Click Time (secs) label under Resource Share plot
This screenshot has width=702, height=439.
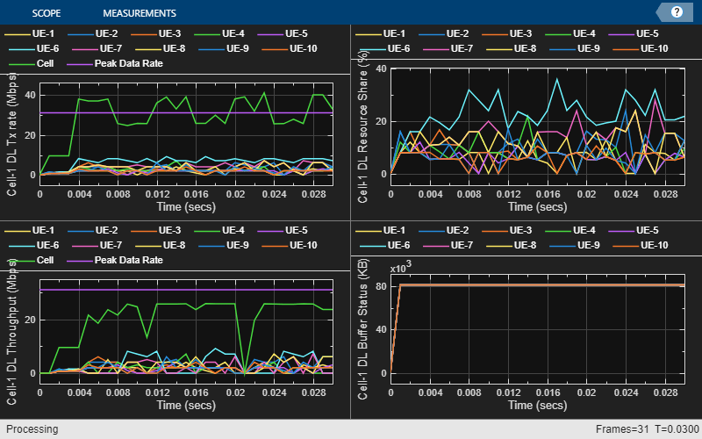coord(534,206)
